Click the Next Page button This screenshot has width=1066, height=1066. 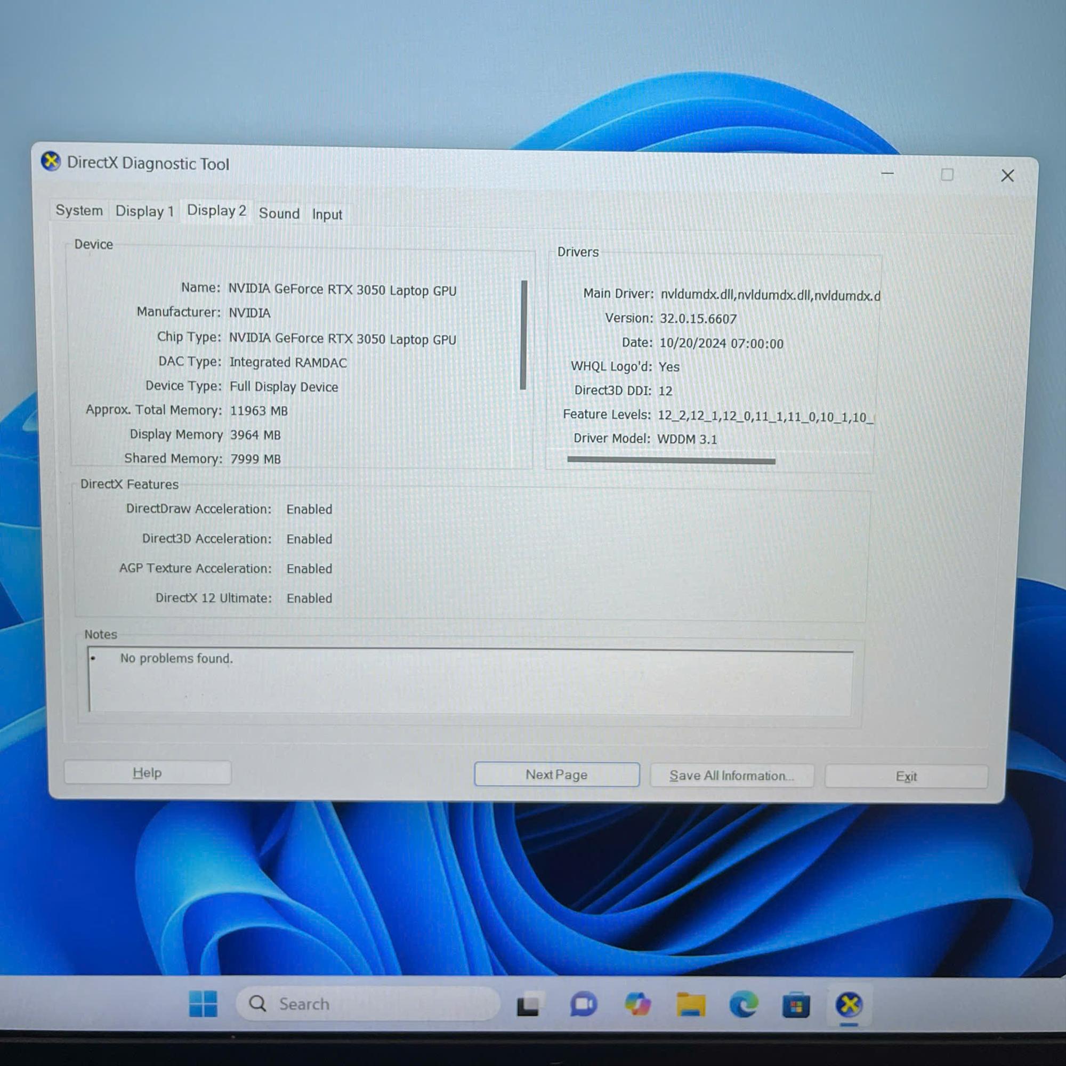pos(557,774)
